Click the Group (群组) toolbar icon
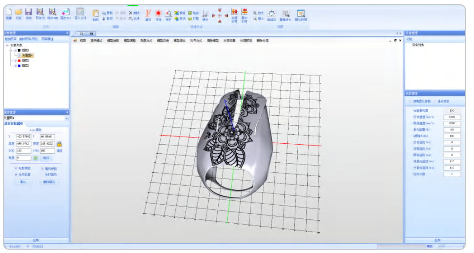Screen dimensions: 474x253 coord(177,12)
